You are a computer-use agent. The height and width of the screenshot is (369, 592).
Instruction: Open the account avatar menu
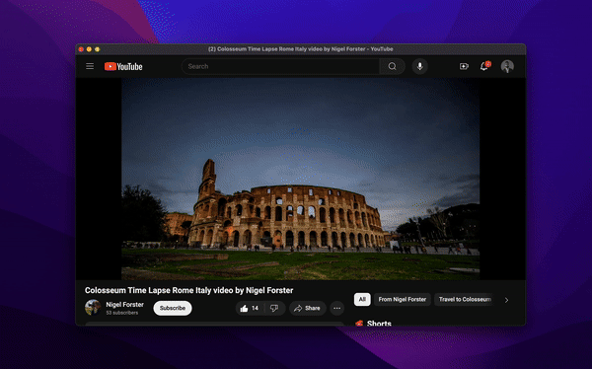pyautogui.click(x=507, y=66)
